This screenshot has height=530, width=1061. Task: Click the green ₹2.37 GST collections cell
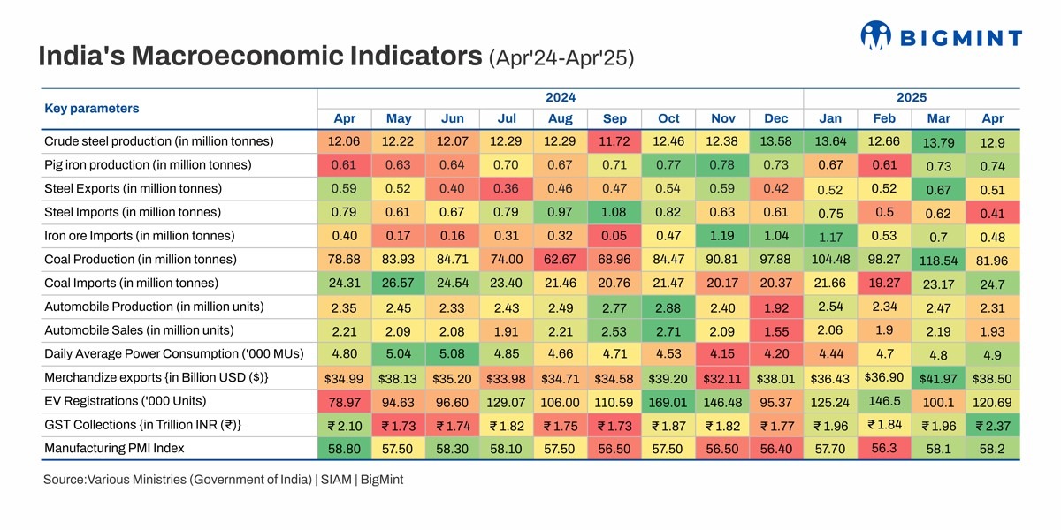pos(993,426)
